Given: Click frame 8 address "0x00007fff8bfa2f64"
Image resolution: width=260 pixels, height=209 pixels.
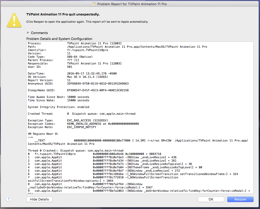Looking at the screenshot, I should [x=108, y=184].
